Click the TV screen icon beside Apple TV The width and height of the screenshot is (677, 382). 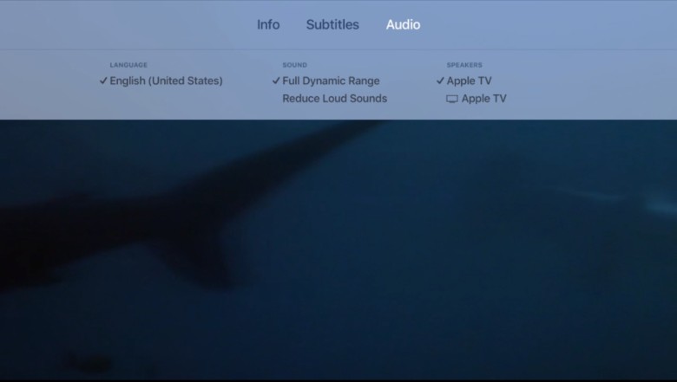click(451, 99)
